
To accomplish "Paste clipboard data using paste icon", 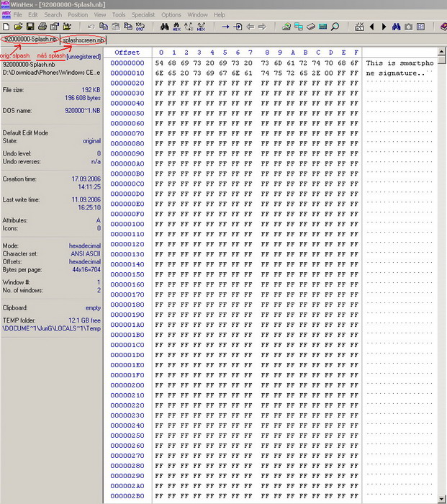I will pos(128,27).
